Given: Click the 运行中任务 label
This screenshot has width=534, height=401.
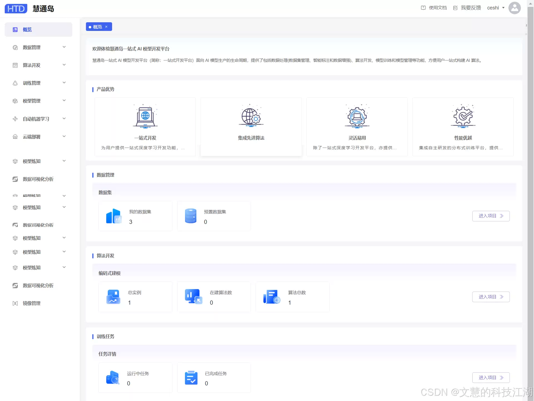Looking at the screenshot, I should (138, 374).
